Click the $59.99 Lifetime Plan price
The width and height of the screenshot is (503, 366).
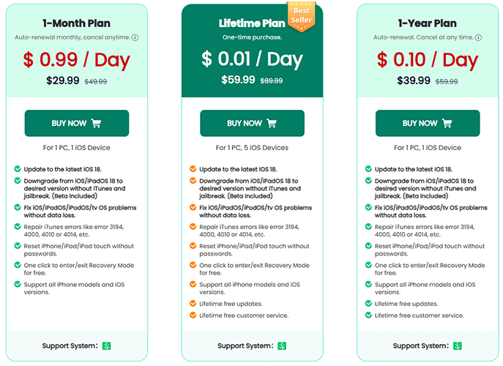tap(238, 80)
